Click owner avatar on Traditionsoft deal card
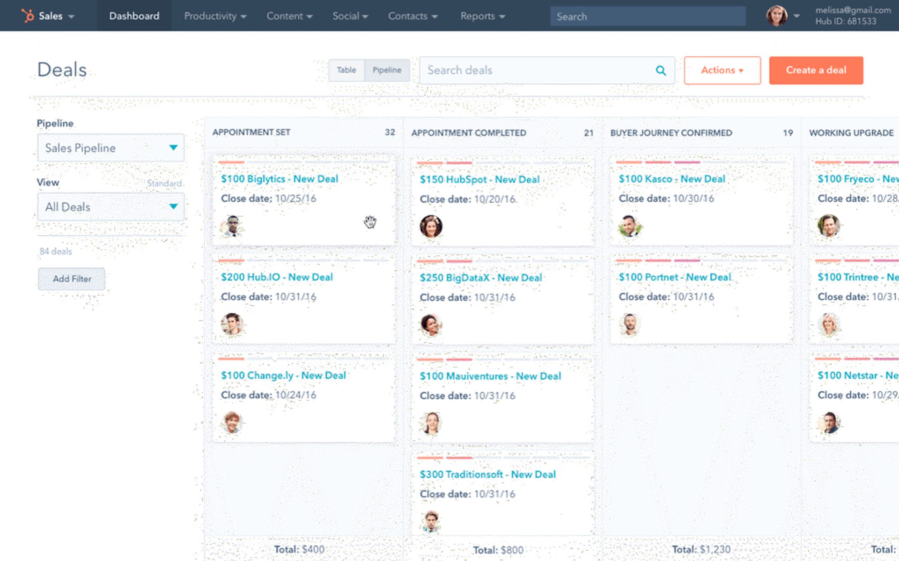The width and height of the screenshot is (899, 561). [x=431, y=521]
